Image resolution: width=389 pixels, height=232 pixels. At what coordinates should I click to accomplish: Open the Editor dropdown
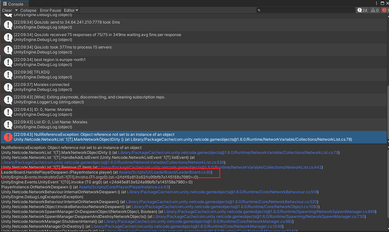pyautogui.click(x=71, y=10)
